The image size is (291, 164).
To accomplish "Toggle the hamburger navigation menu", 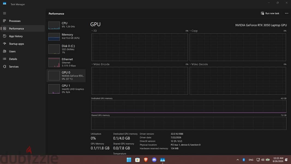I will (4, 13).
